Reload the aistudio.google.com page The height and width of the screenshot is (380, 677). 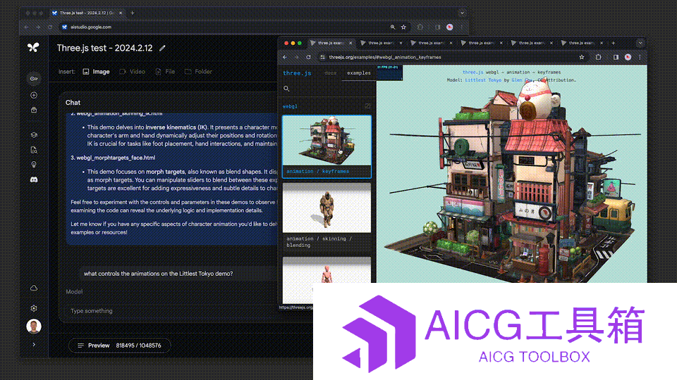coord(50,27)
